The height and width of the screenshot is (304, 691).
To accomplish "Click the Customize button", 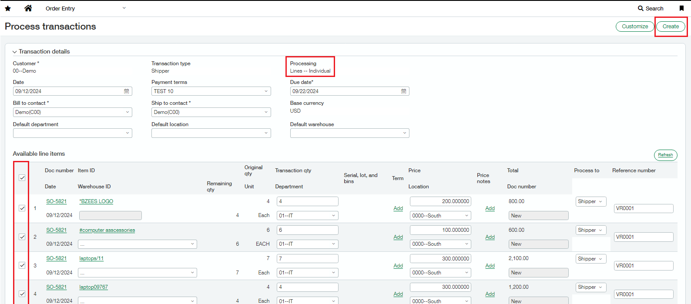I will (635, 27).
